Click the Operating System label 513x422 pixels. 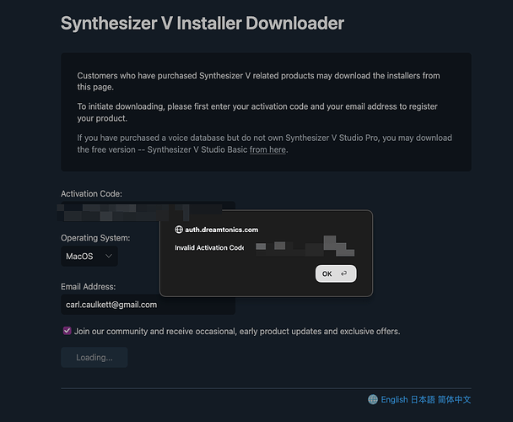click(x=95, y=238)
